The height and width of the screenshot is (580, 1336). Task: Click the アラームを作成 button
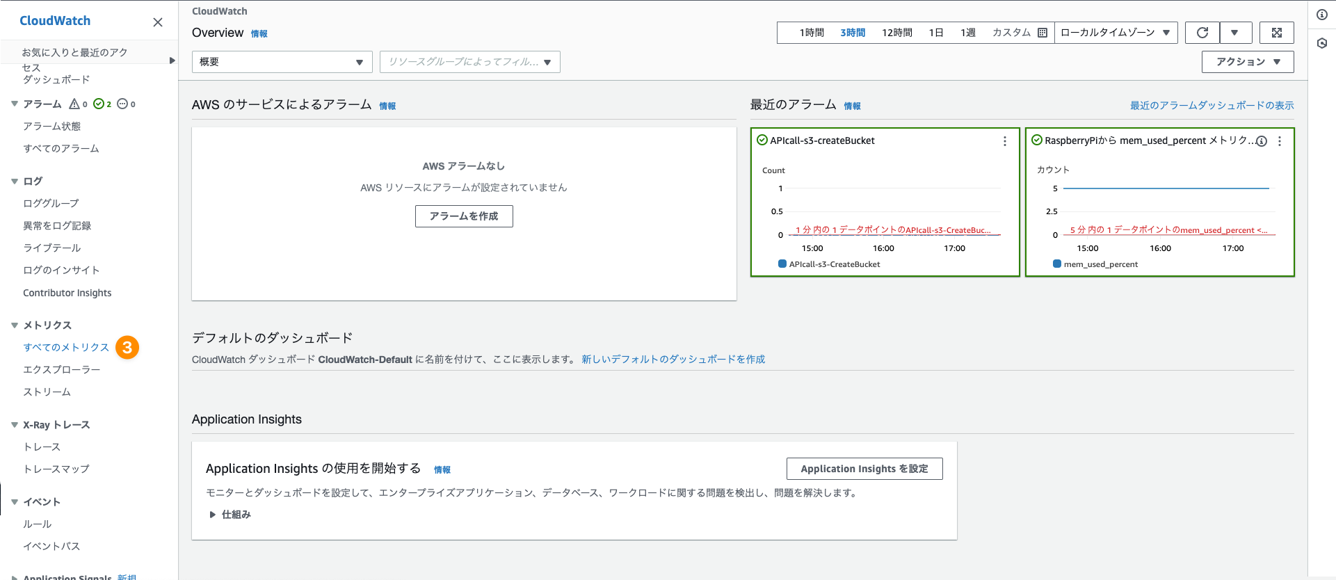464,216
